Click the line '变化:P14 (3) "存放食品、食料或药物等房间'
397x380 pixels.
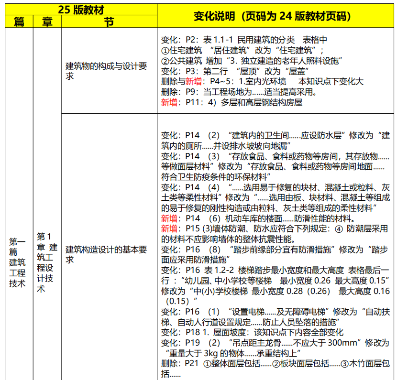click(x=275, y=156)
